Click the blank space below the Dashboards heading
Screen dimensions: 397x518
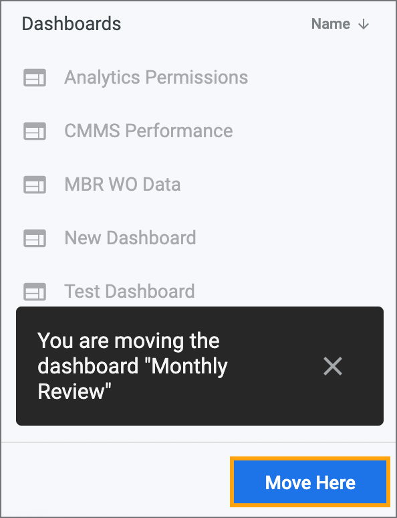pos(198,48)
